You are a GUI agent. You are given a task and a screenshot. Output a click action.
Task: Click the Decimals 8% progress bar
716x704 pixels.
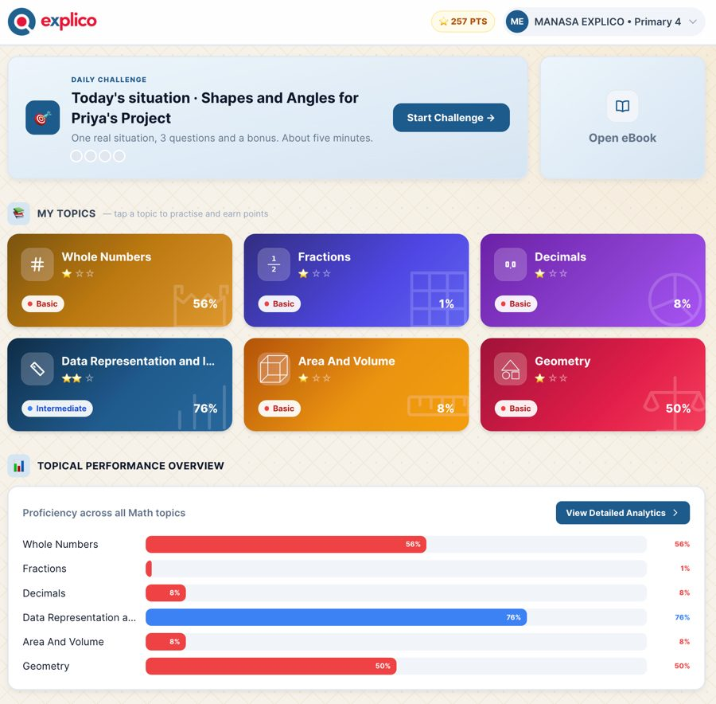(165, 593)
